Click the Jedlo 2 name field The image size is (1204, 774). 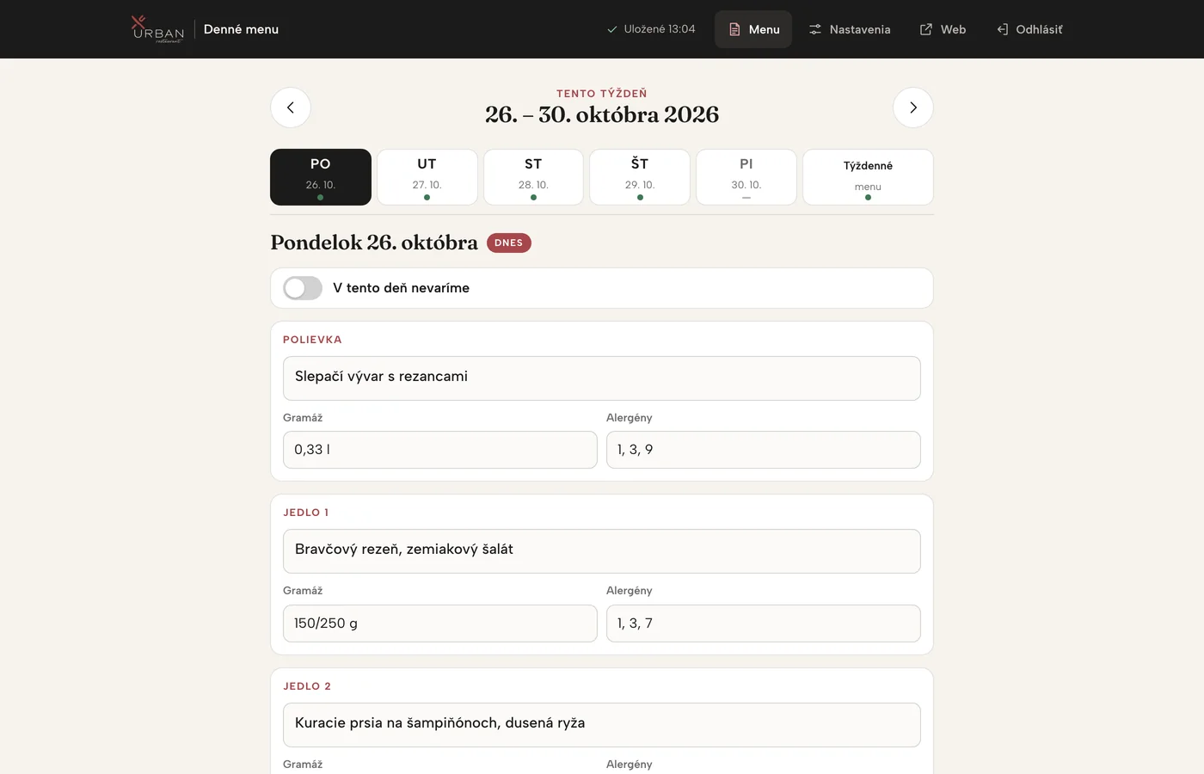pos(602,725)
